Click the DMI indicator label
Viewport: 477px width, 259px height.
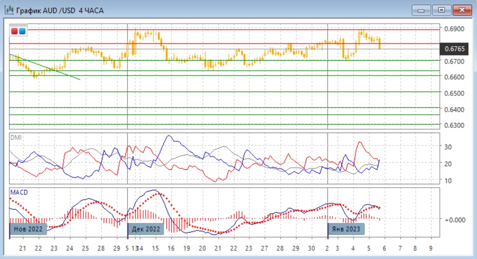point(15,137)
